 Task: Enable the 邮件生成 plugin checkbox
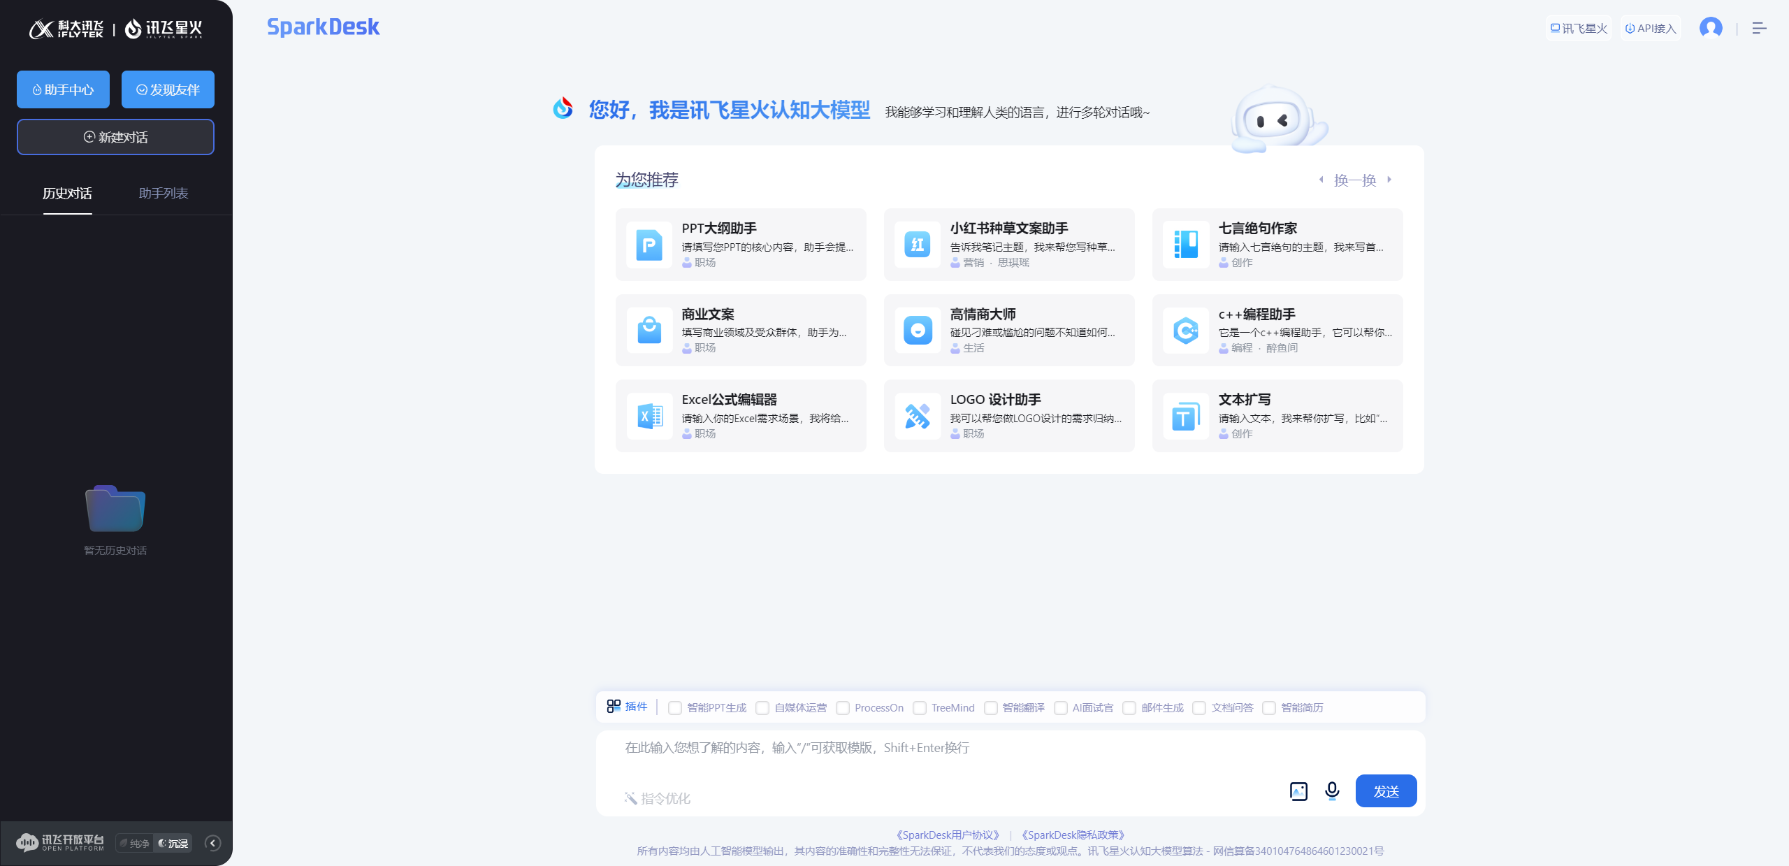pos(1129,708)
